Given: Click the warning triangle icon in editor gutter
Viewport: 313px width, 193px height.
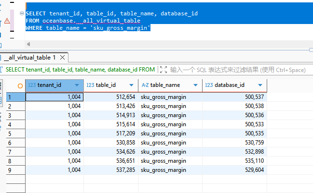Looking at the screenshot, I should coord(7,21).
